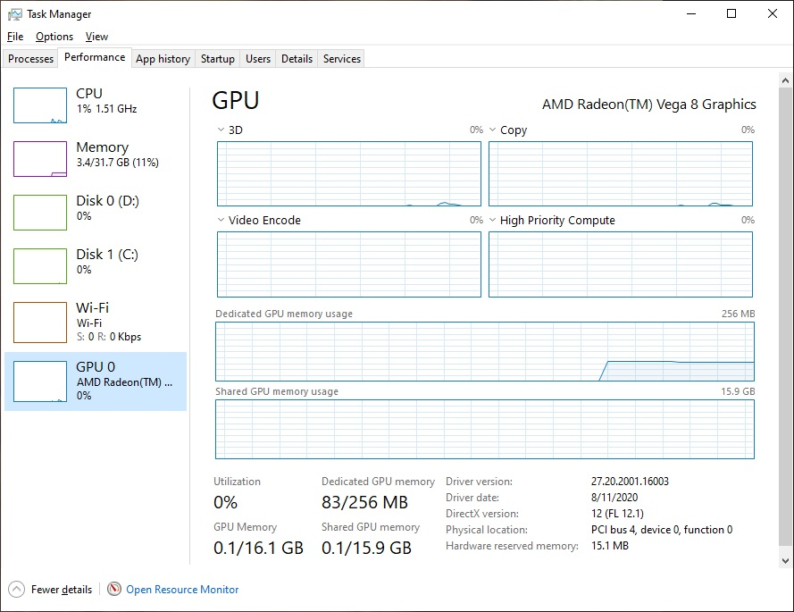Viewport: 794px width, 612px height.
Task: Select the Memory usage mini graph
Action: [x=40, y=159]
